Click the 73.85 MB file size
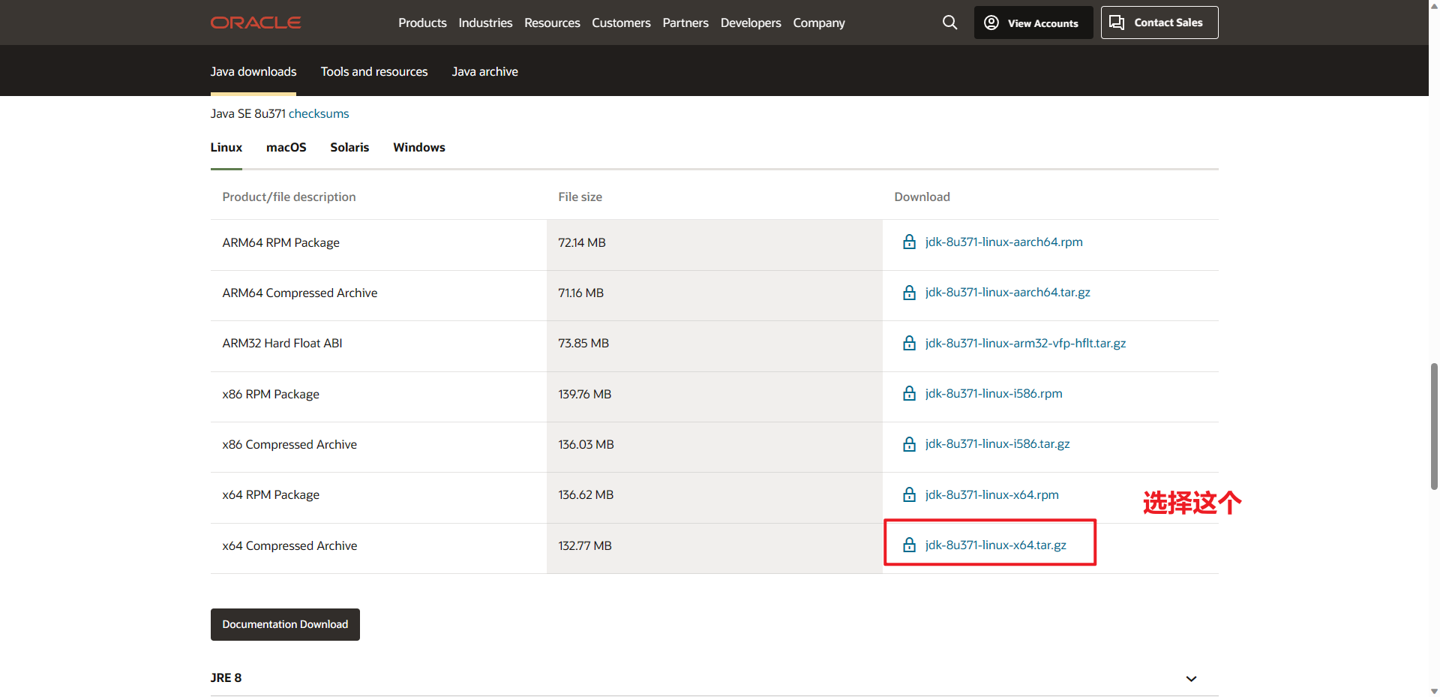1440x697 pixels. tap(583, 343)
